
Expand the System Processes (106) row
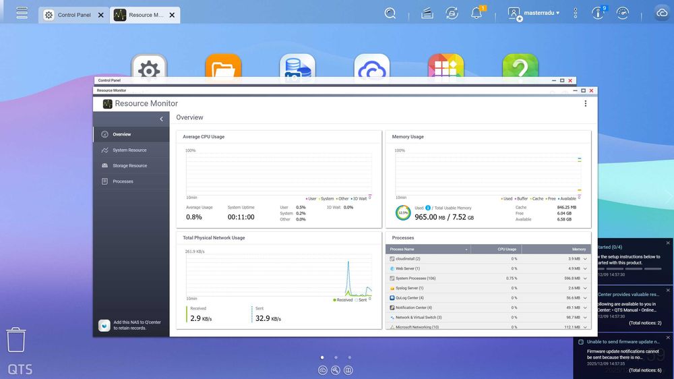tap(585, 279)
